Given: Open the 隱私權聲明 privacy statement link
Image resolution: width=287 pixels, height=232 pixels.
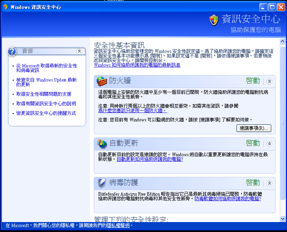Looking at the screenshot, I should [x=118, y=225].
